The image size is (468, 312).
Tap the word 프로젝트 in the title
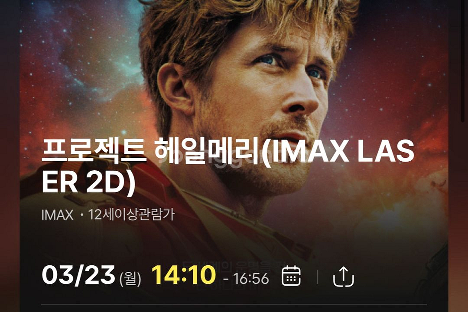pos(94,151)
